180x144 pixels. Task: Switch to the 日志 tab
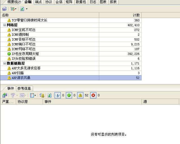tap(93, 2)
